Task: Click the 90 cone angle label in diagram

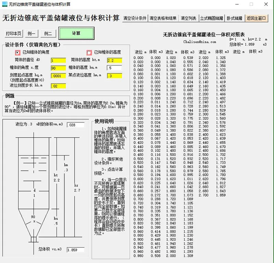Action: pyautogui.click(x=33, y=217)
